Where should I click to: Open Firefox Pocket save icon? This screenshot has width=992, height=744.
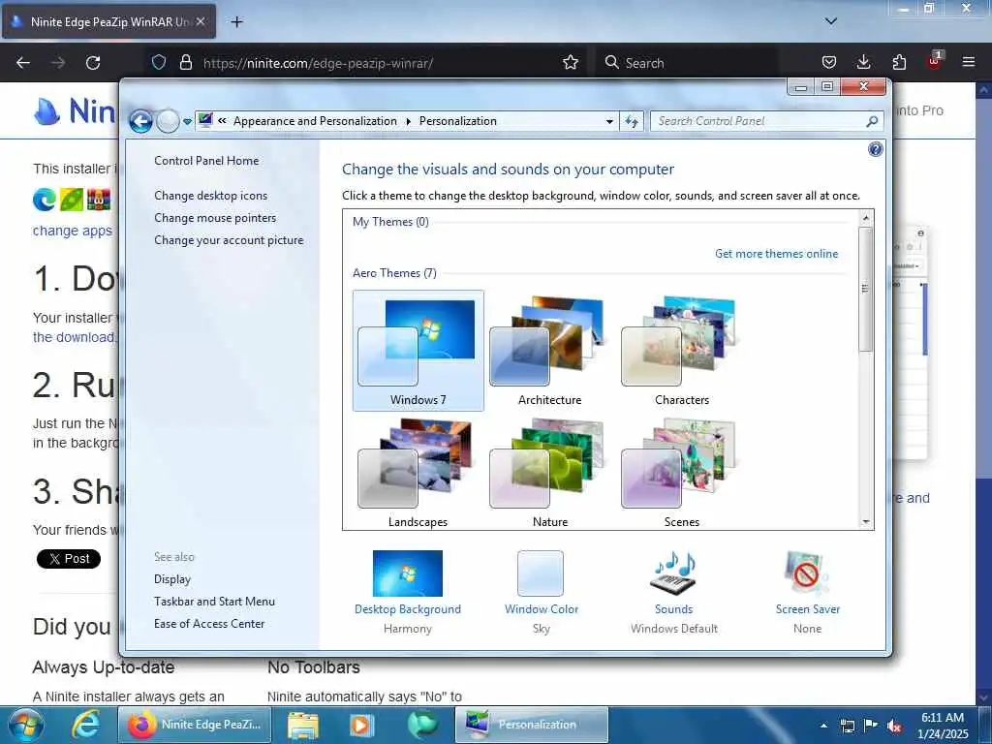829,62
